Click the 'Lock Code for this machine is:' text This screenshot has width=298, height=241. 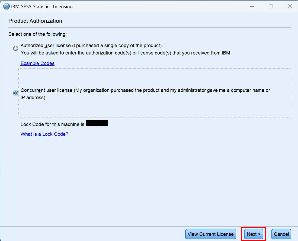click(53, 124)
